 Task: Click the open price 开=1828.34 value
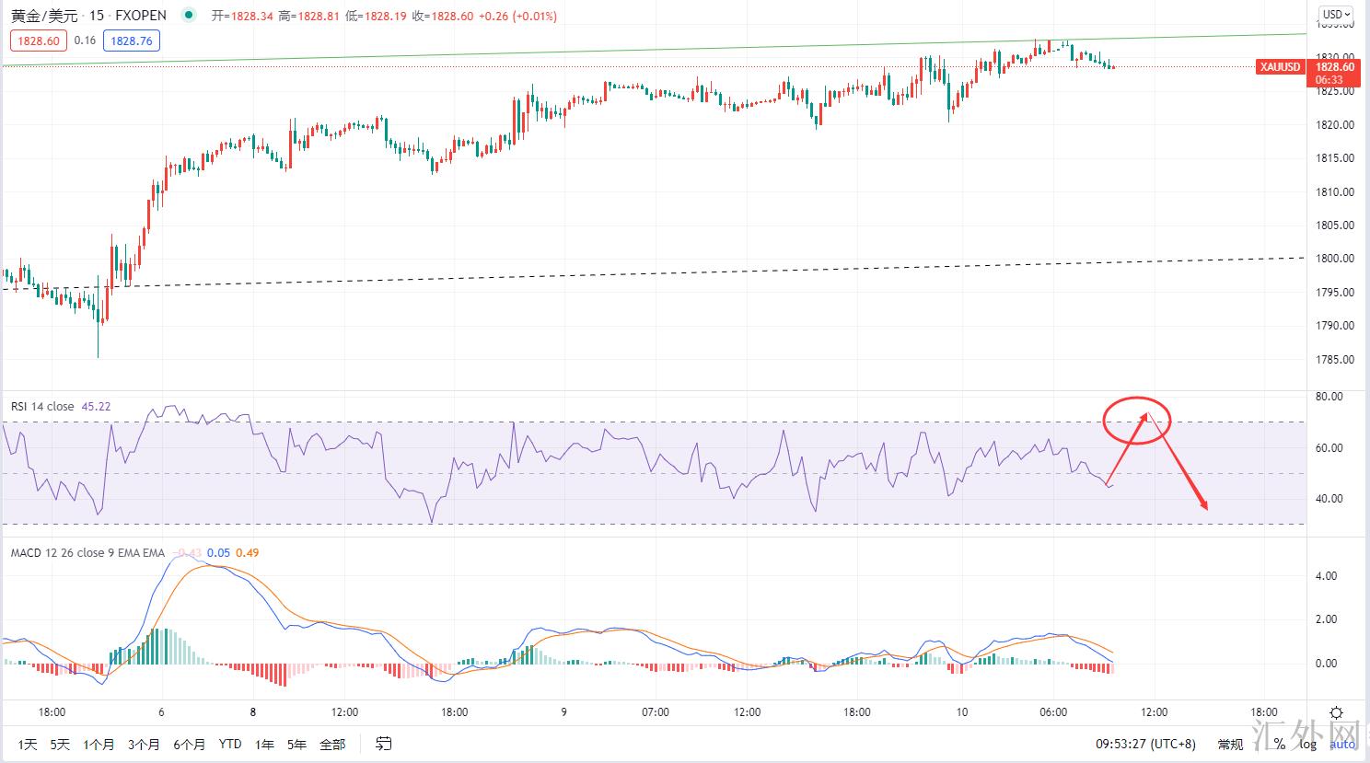(242, 16)
